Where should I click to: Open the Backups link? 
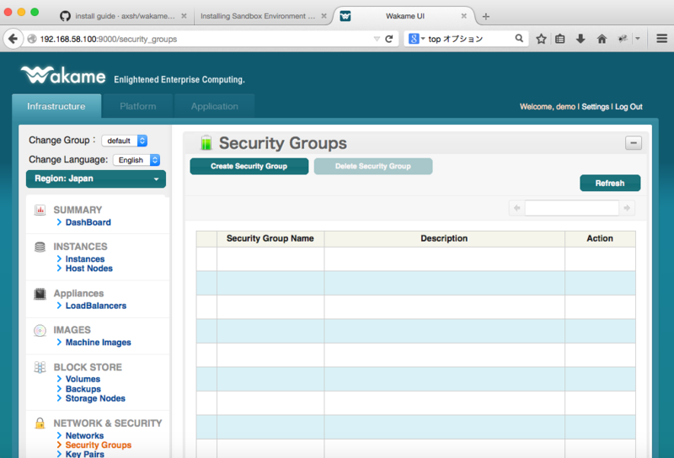[x=83, y=389]
